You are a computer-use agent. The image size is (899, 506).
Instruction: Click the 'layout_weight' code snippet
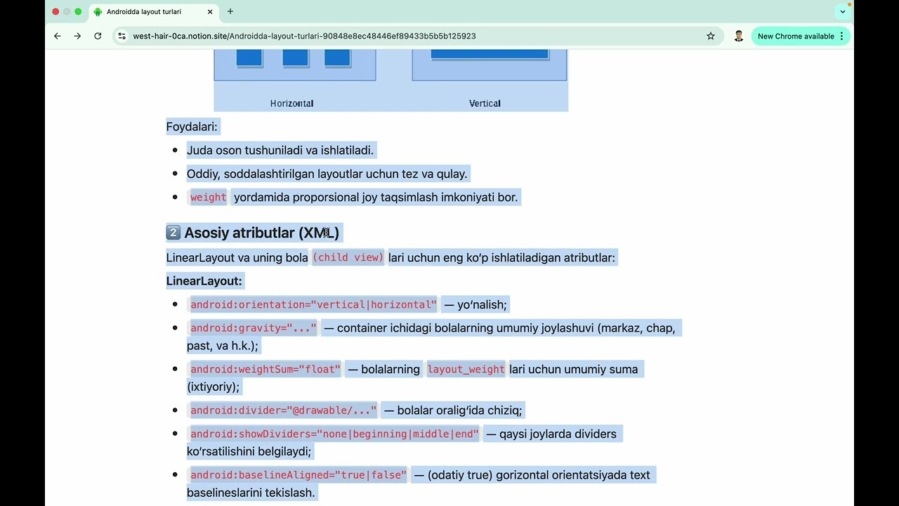pyautogui.click(x=466, y=369)
